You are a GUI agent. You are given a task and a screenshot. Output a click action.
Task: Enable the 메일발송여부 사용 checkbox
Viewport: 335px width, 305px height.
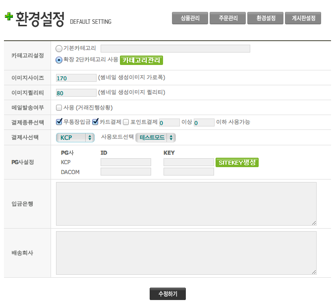(x=59, y=107)
